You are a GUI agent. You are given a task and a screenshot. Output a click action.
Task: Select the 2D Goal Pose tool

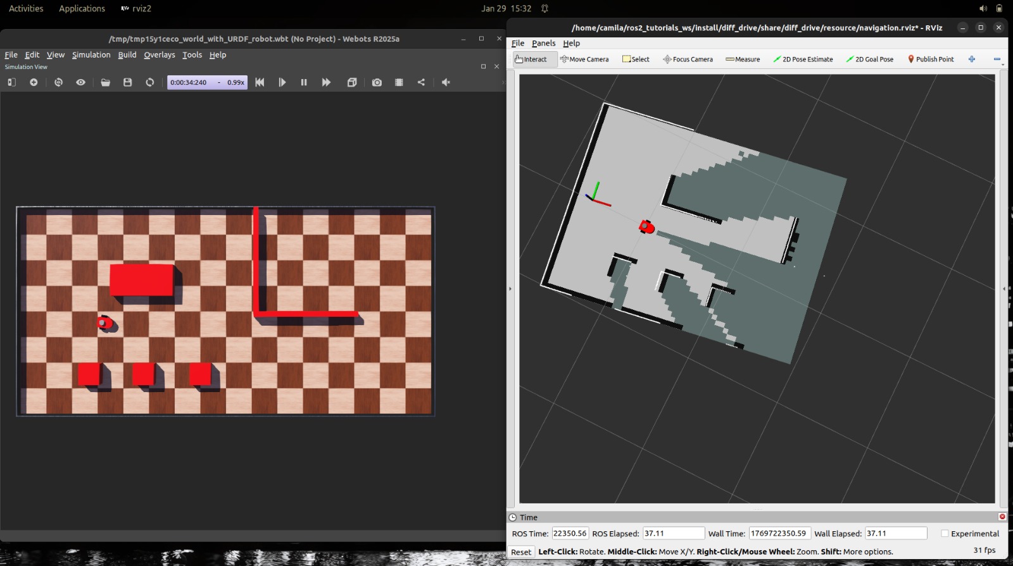coord(869,59)
